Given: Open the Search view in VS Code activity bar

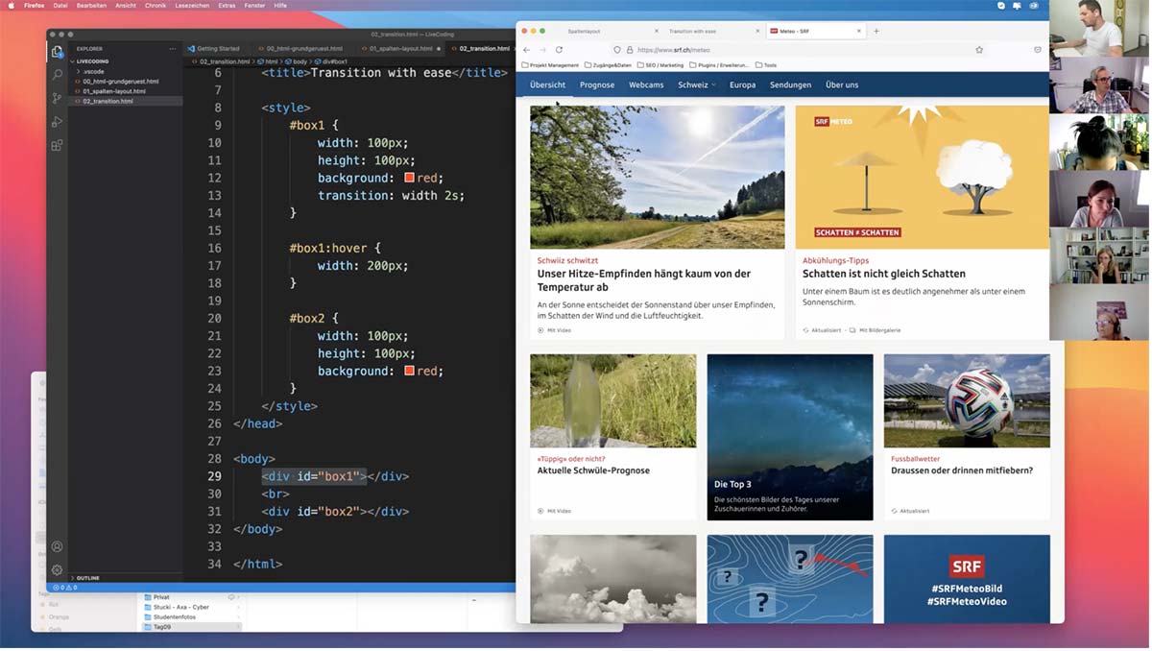Looking at the screenshot, I should pyautogui.click(x=58, y=74).
